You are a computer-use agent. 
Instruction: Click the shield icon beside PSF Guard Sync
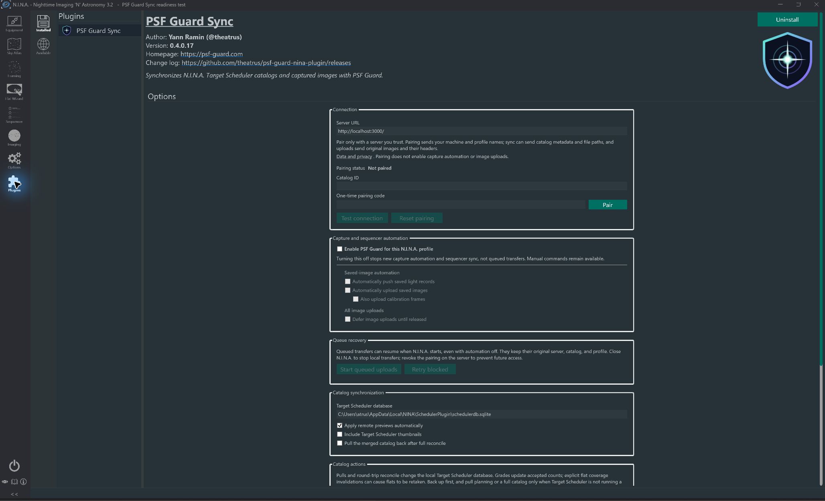pos(67,30)
